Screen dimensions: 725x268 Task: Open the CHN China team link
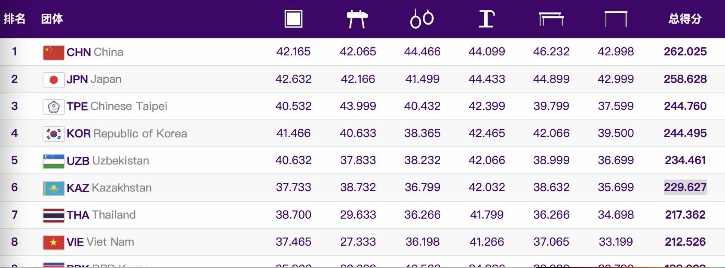point(95,52)
